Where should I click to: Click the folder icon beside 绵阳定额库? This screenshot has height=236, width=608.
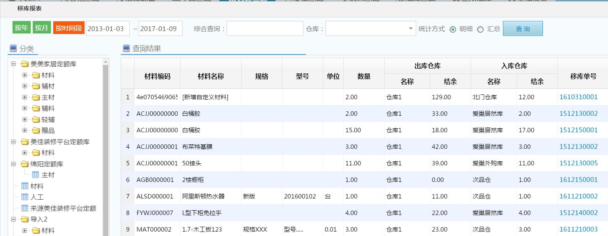(25, 164)
